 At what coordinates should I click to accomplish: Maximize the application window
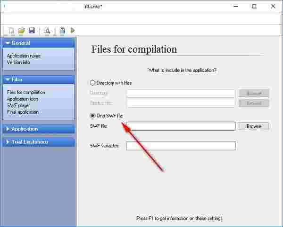[x=254, y=6]
